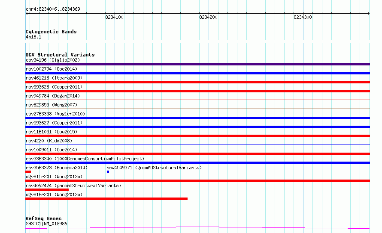Select nsv593627 (Cooper2011) label
The width and height of the screenshot is (382, 233).
click(x=54, y=123)
